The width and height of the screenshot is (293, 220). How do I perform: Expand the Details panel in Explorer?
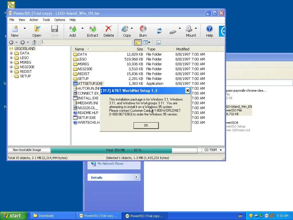(x=136, y=177)
